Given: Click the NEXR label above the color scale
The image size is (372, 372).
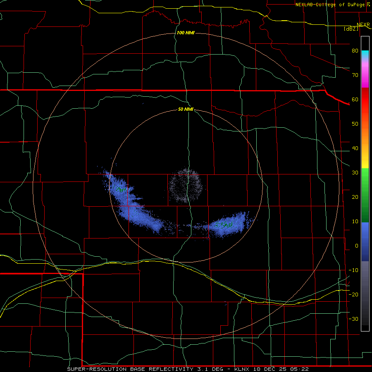Looking at the screenshot, I should point(363,25).
